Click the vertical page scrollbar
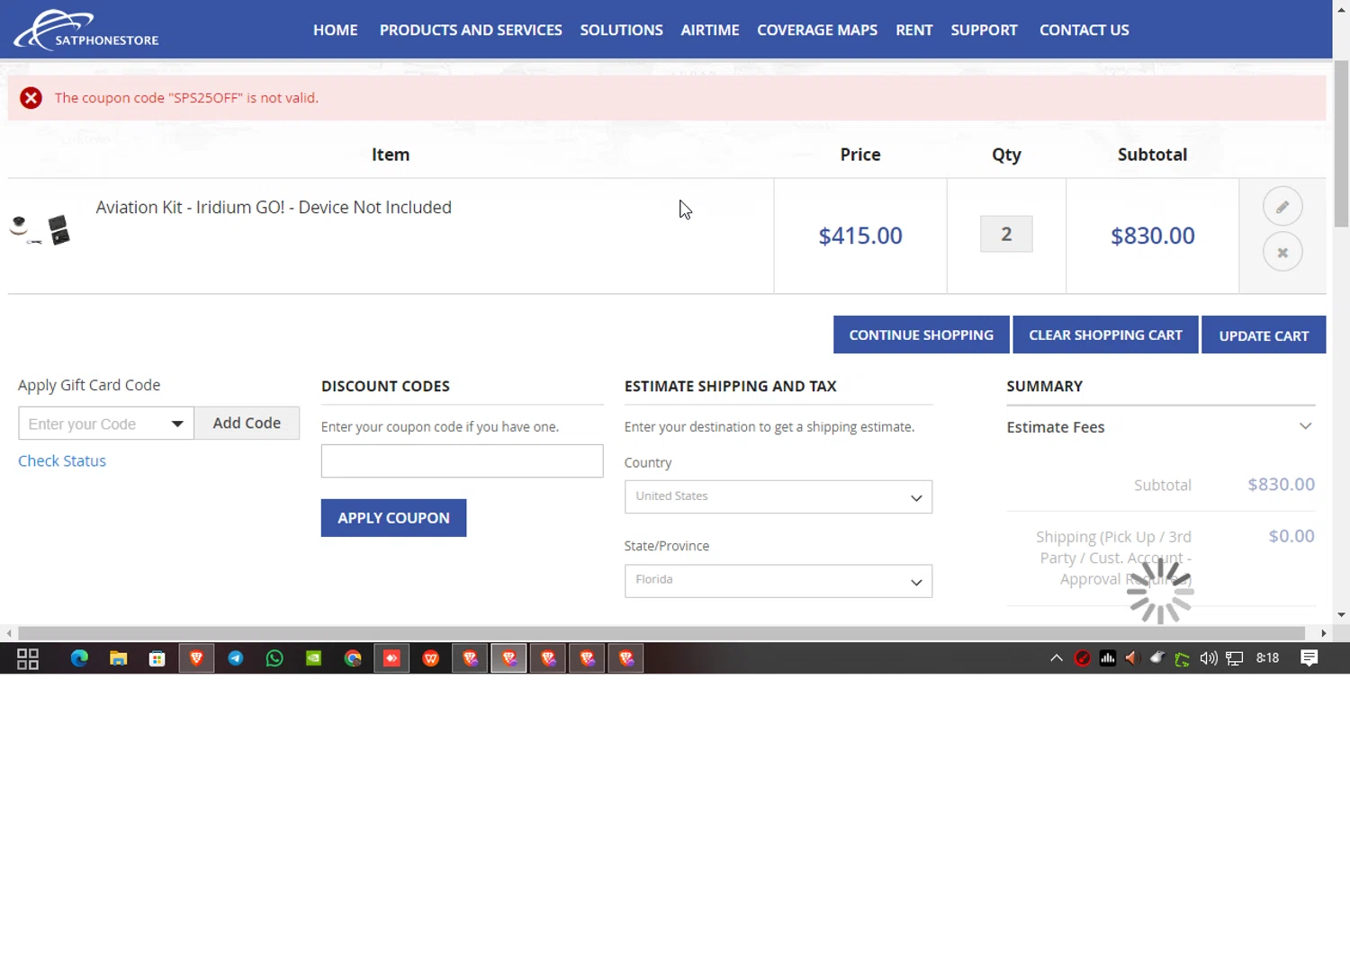 [x=1341, y=144]
